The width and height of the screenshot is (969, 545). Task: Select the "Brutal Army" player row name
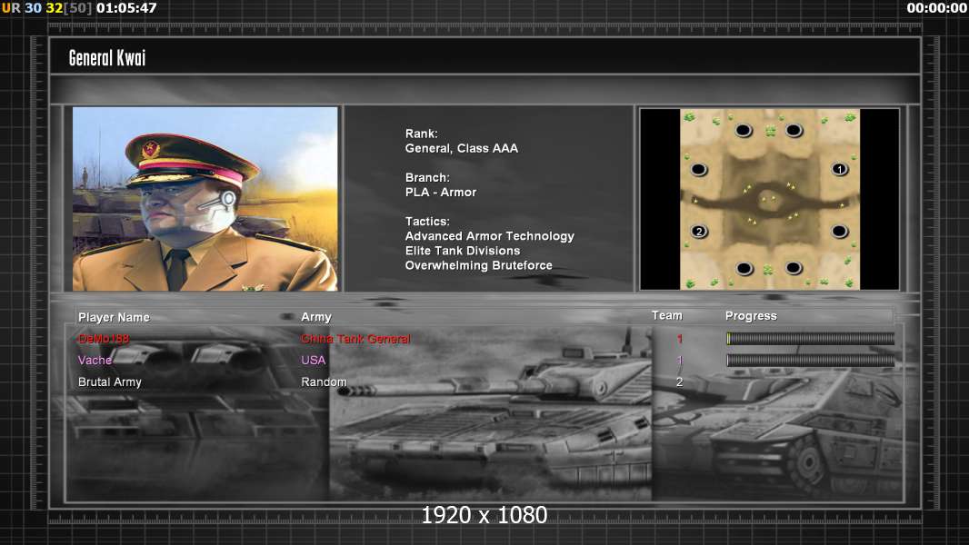point(110,382)
